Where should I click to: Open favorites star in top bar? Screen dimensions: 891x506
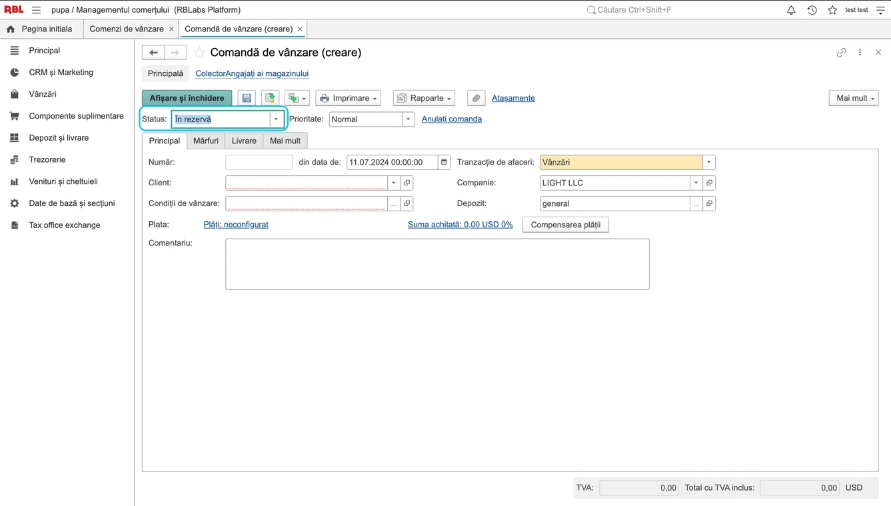pos(832,10)
